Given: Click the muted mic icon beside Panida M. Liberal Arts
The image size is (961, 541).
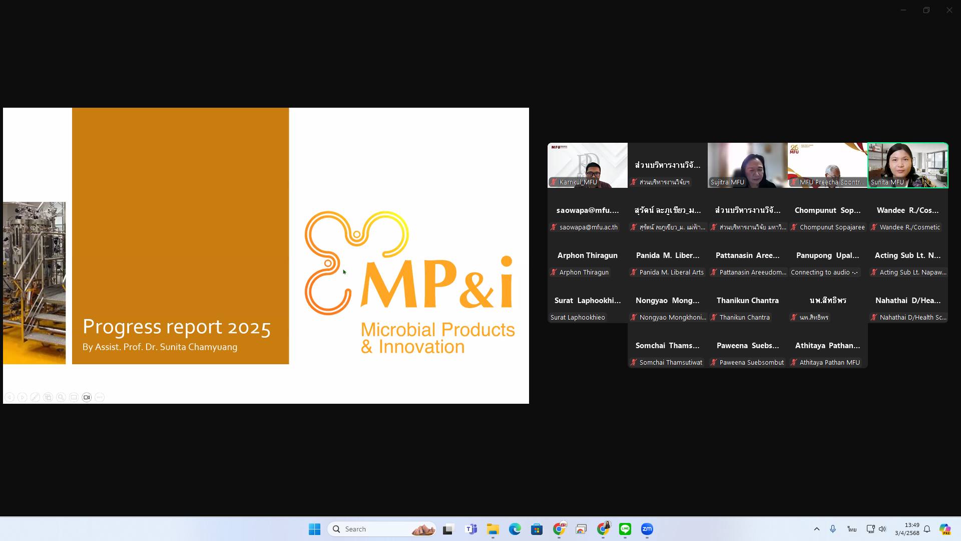Looking at the screenshot, I should [634, 273].
